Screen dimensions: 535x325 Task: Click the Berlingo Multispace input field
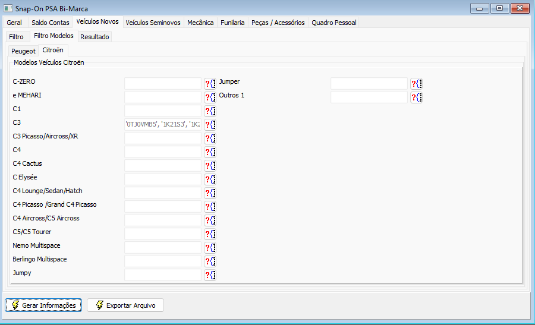coord(163,261)
